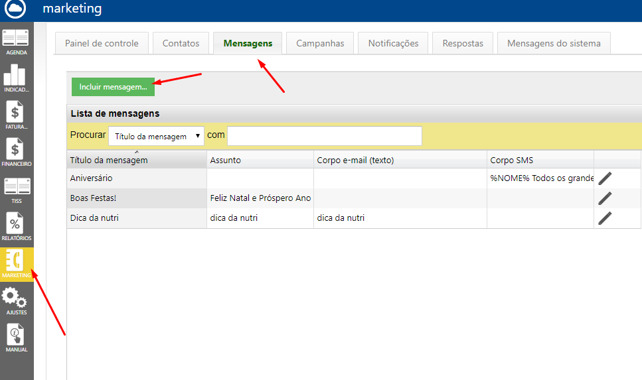Edit the Boas Festas! message pencil
This screenshot has width=642, height=380.
pyautogui.click(x=605, y=198)
